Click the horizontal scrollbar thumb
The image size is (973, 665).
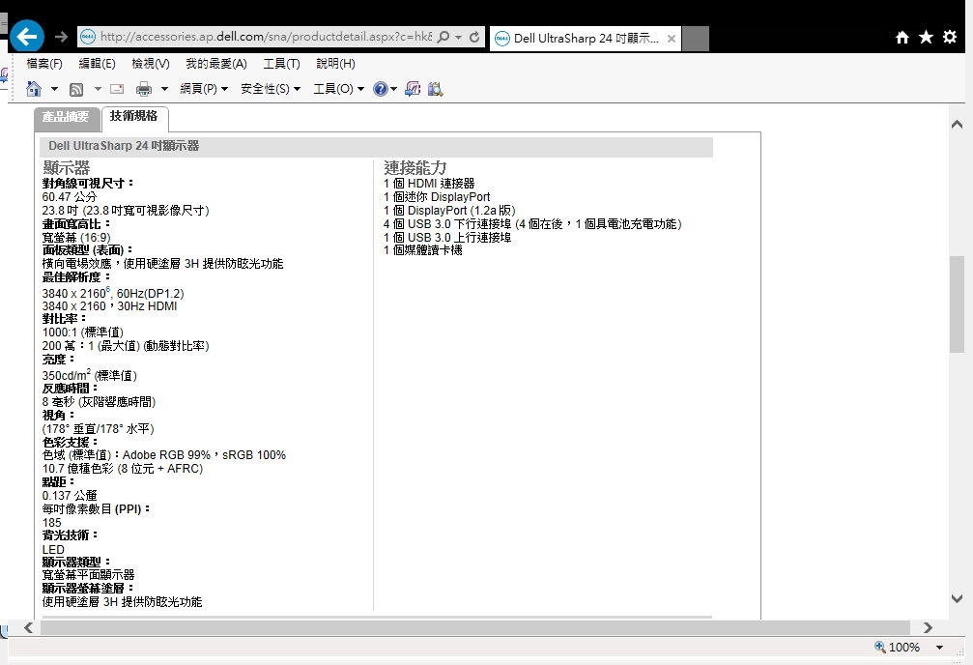coord(475,627)
